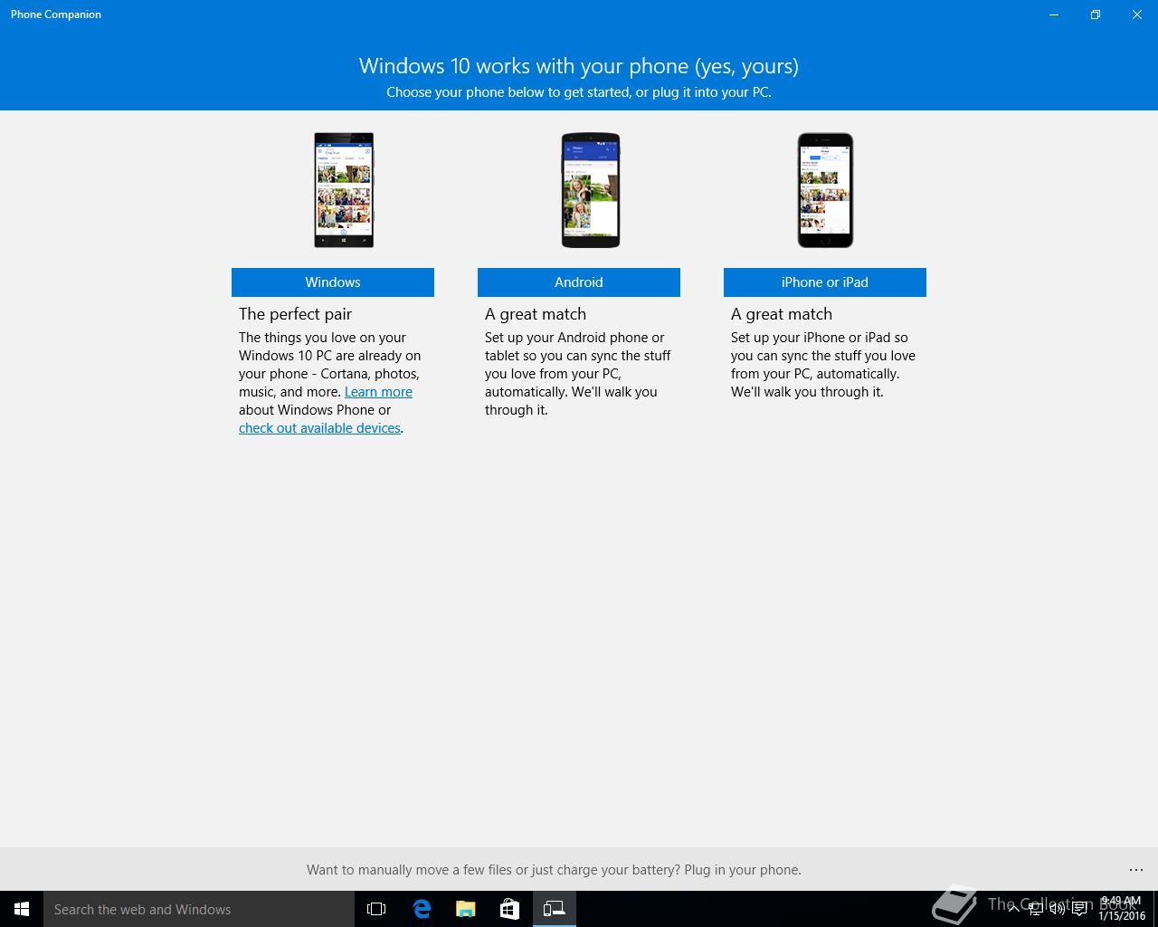Open Task View on the taskbar
Image resolution: width=1158 pixels, height=927 pixels.
point(376,909)
